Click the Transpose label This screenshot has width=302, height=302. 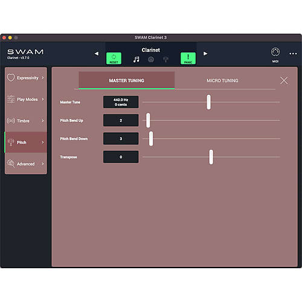(68, 157)
